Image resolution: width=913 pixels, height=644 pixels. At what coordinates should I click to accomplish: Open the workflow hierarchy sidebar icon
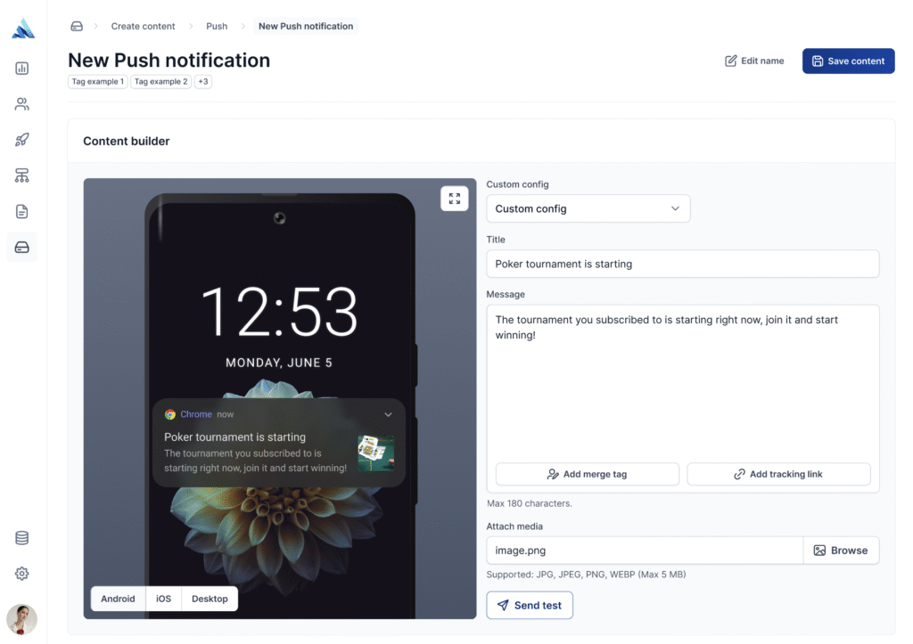click(21, 175)
